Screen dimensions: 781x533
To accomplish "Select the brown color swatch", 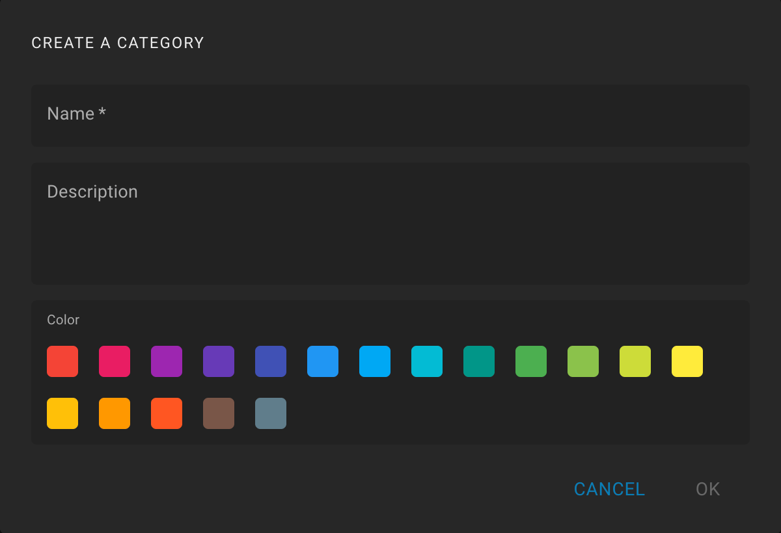I will pos(219,413).
